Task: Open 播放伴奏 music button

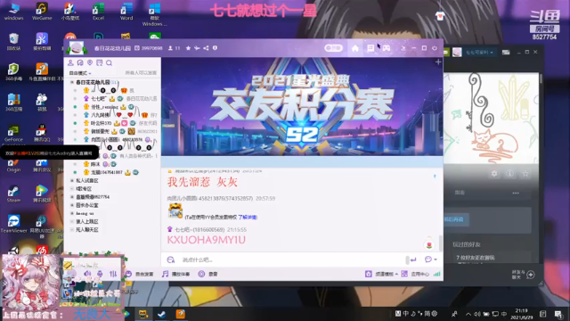Action: coord(176,274)
